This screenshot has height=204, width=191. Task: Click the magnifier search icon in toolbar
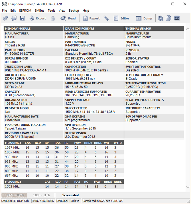(160, 18)
